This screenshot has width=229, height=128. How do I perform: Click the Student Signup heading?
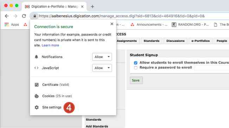tap(144, 55)
